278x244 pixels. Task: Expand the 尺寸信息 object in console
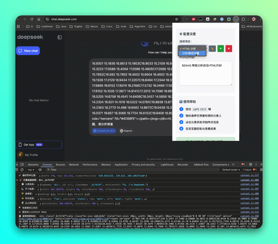[x=38, y=189]
